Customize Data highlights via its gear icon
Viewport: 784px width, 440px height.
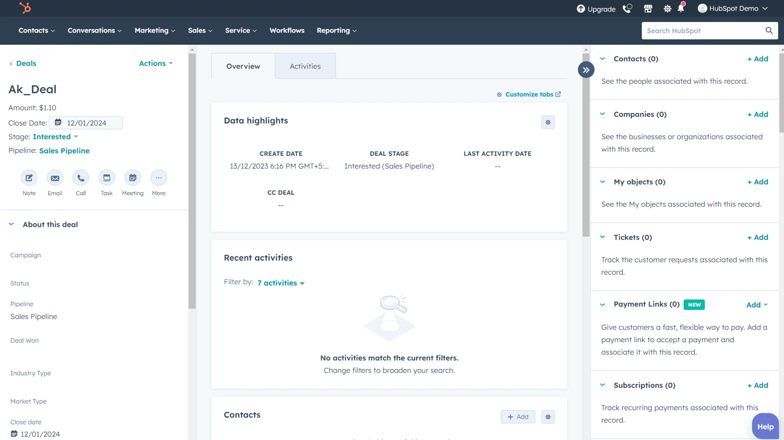tap(548, 122)
